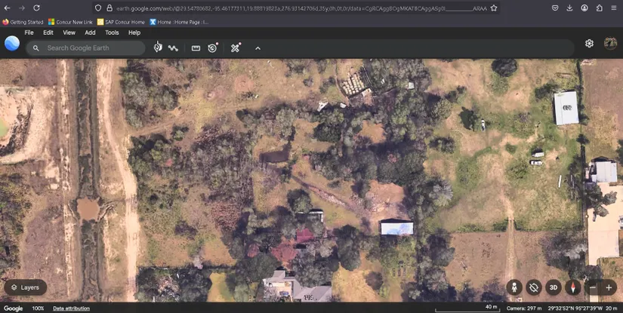Toggle the globe rotation lock button

pos(534,287)
